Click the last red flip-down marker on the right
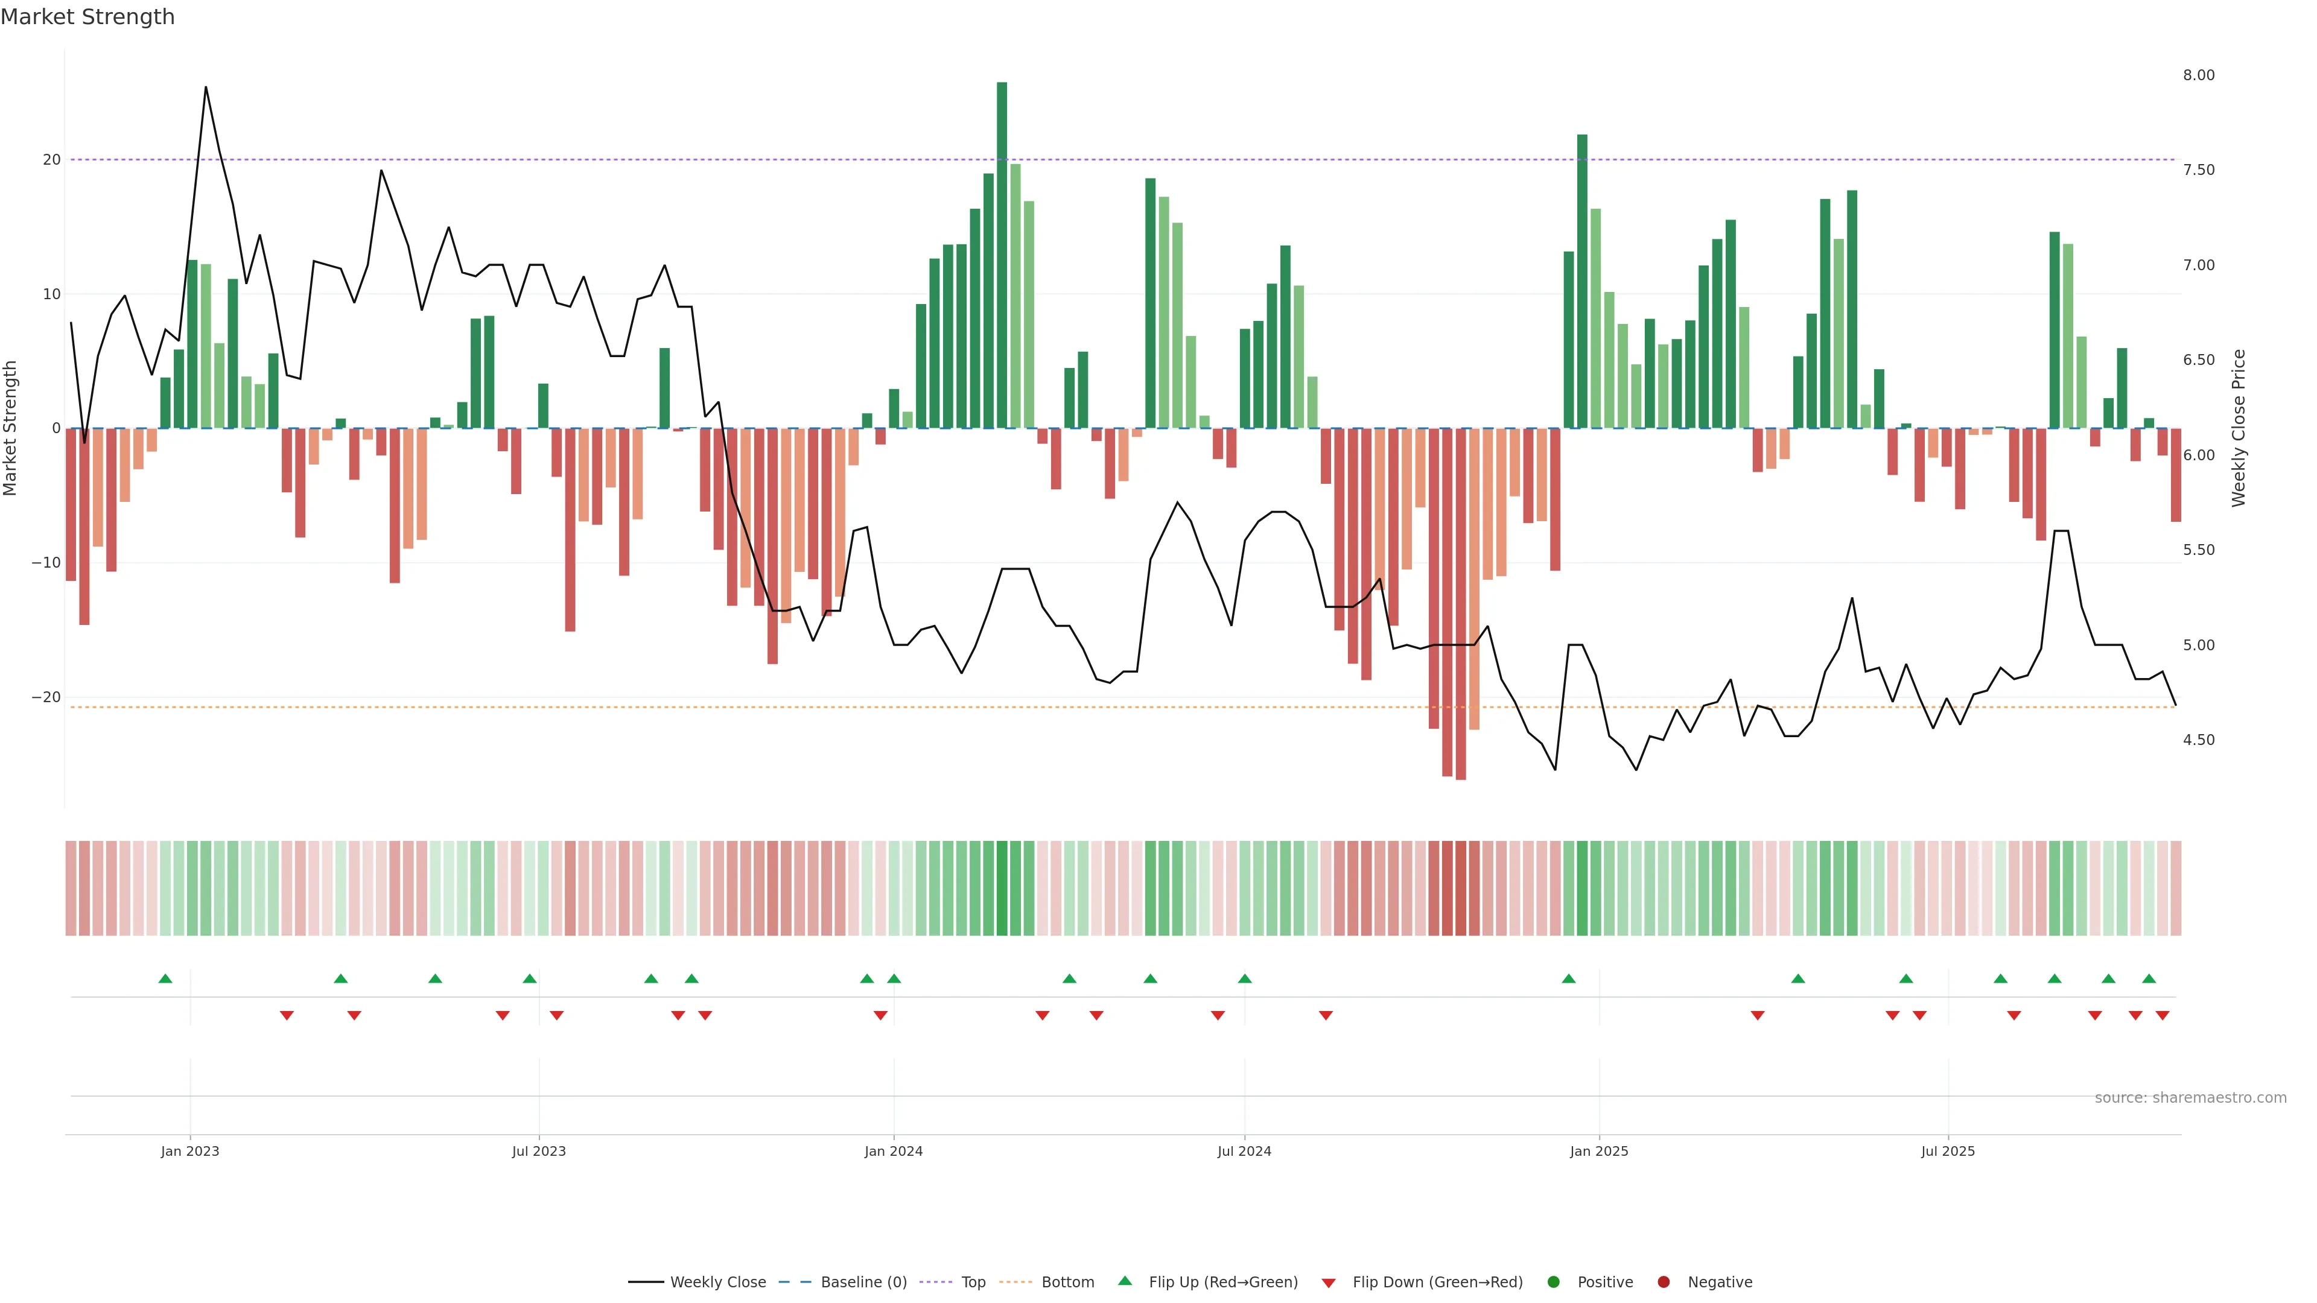 coord(2163,1015)
